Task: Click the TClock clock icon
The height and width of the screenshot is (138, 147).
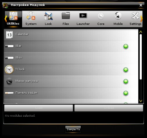Action: 9,70
